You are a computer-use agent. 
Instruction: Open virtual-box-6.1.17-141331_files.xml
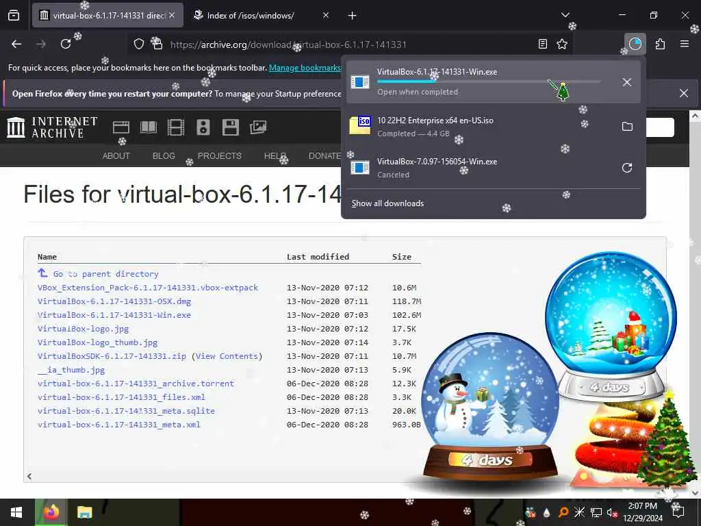pyautogui.click(x=121, y=397)
